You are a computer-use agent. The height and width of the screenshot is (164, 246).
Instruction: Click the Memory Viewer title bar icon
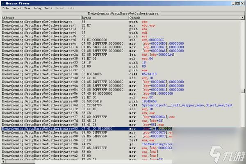tap(3, 2)
